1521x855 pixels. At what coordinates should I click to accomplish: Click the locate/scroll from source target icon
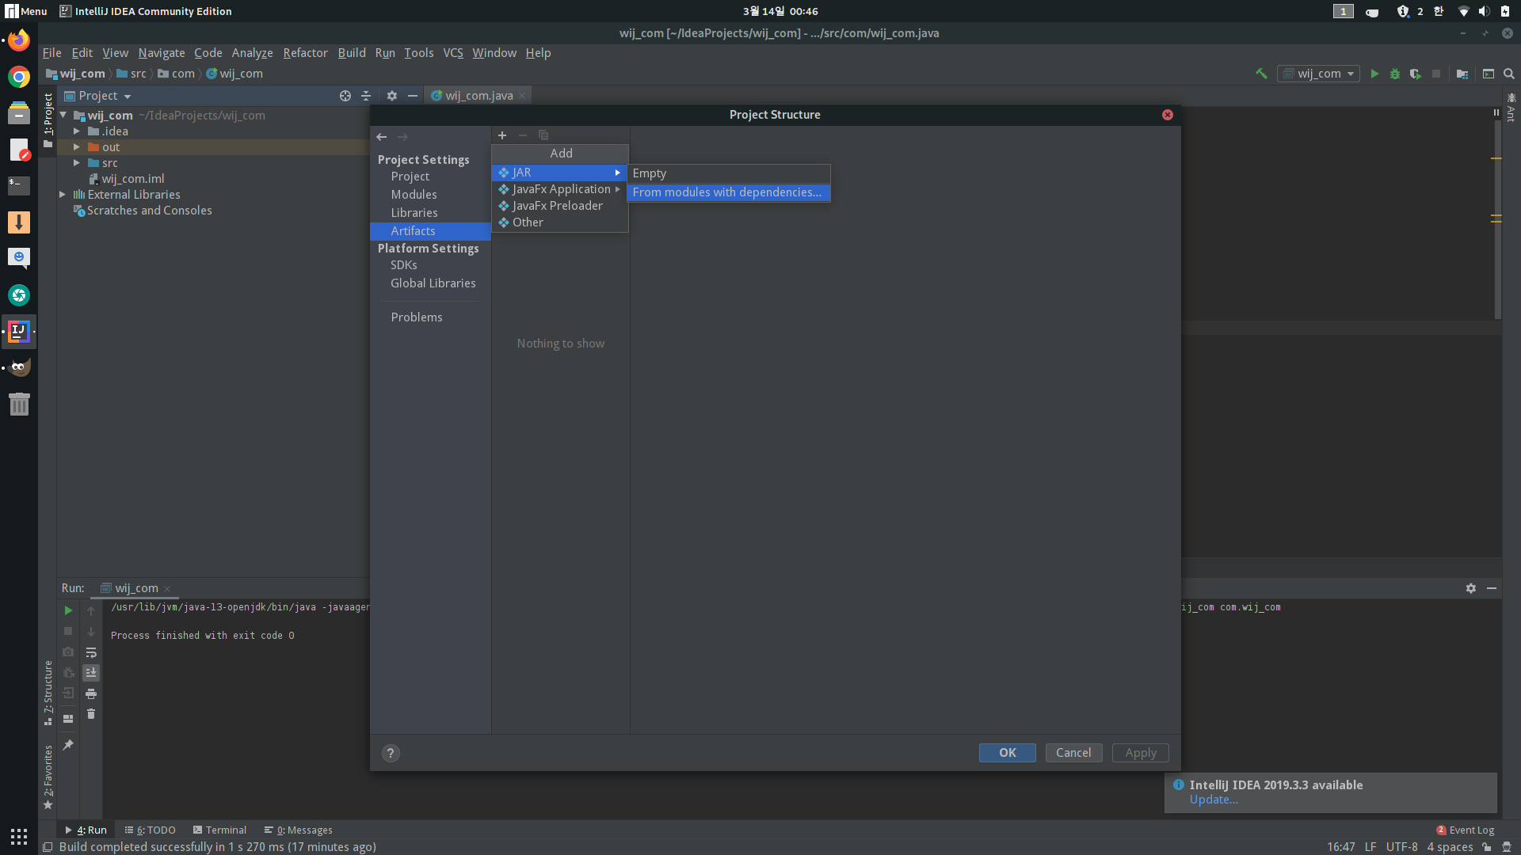click(x=345, y=96)
